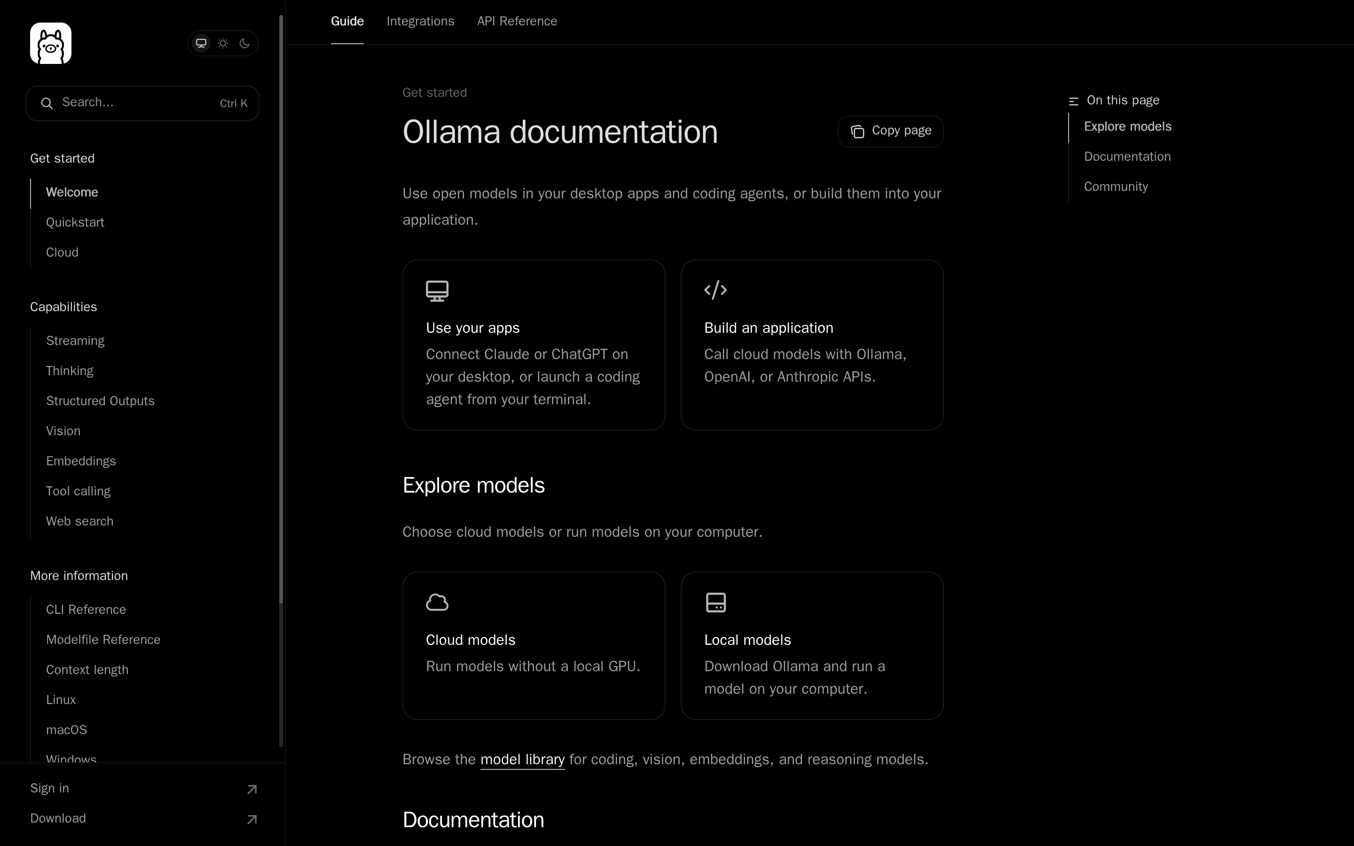Open Structured Outputs page
The image size is (1354, 846).
[x=100, y=401]
